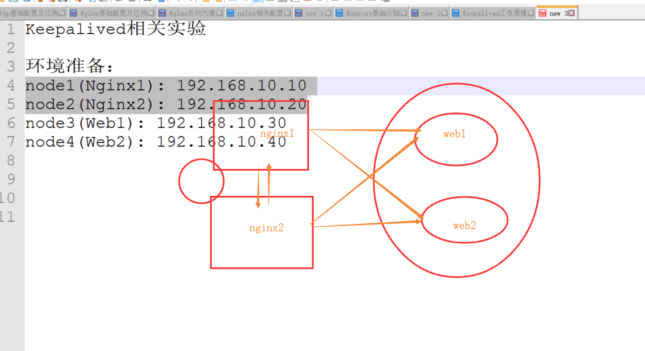Screen dimensions: 645x351
Task: Close the new 3 tab
Action: click(571, 13)
